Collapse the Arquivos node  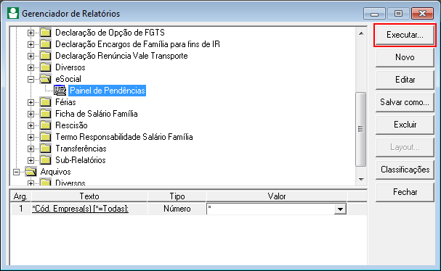click(16, 172)
